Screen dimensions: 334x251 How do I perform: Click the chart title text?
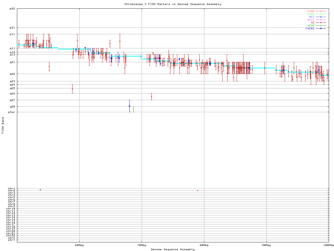click(173, 4)
